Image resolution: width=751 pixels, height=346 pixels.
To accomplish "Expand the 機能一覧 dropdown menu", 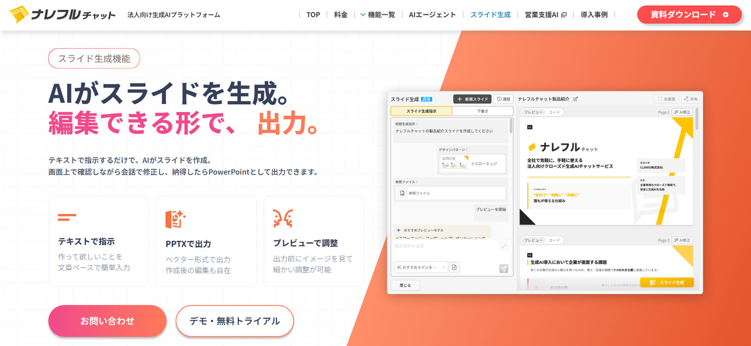I will pyautogui.click(x=377, y=15).
